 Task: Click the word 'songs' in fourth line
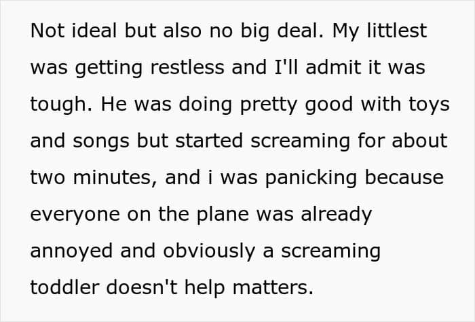tap(101, 141)
